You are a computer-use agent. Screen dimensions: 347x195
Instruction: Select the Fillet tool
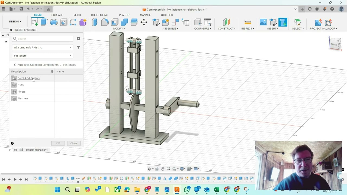105,22
